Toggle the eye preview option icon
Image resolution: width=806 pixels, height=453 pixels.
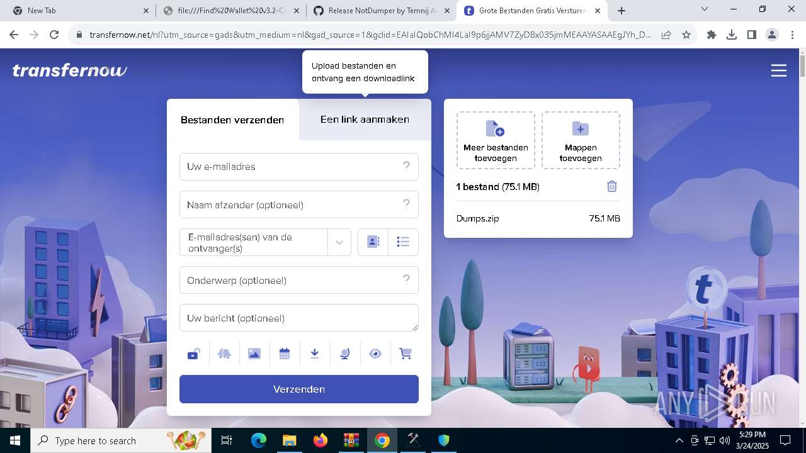pos(375,354)
